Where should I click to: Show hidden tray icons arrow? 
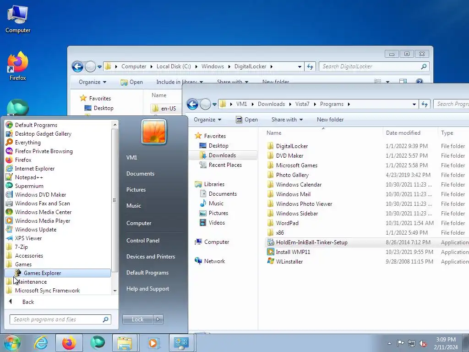[x=389, y=343]
